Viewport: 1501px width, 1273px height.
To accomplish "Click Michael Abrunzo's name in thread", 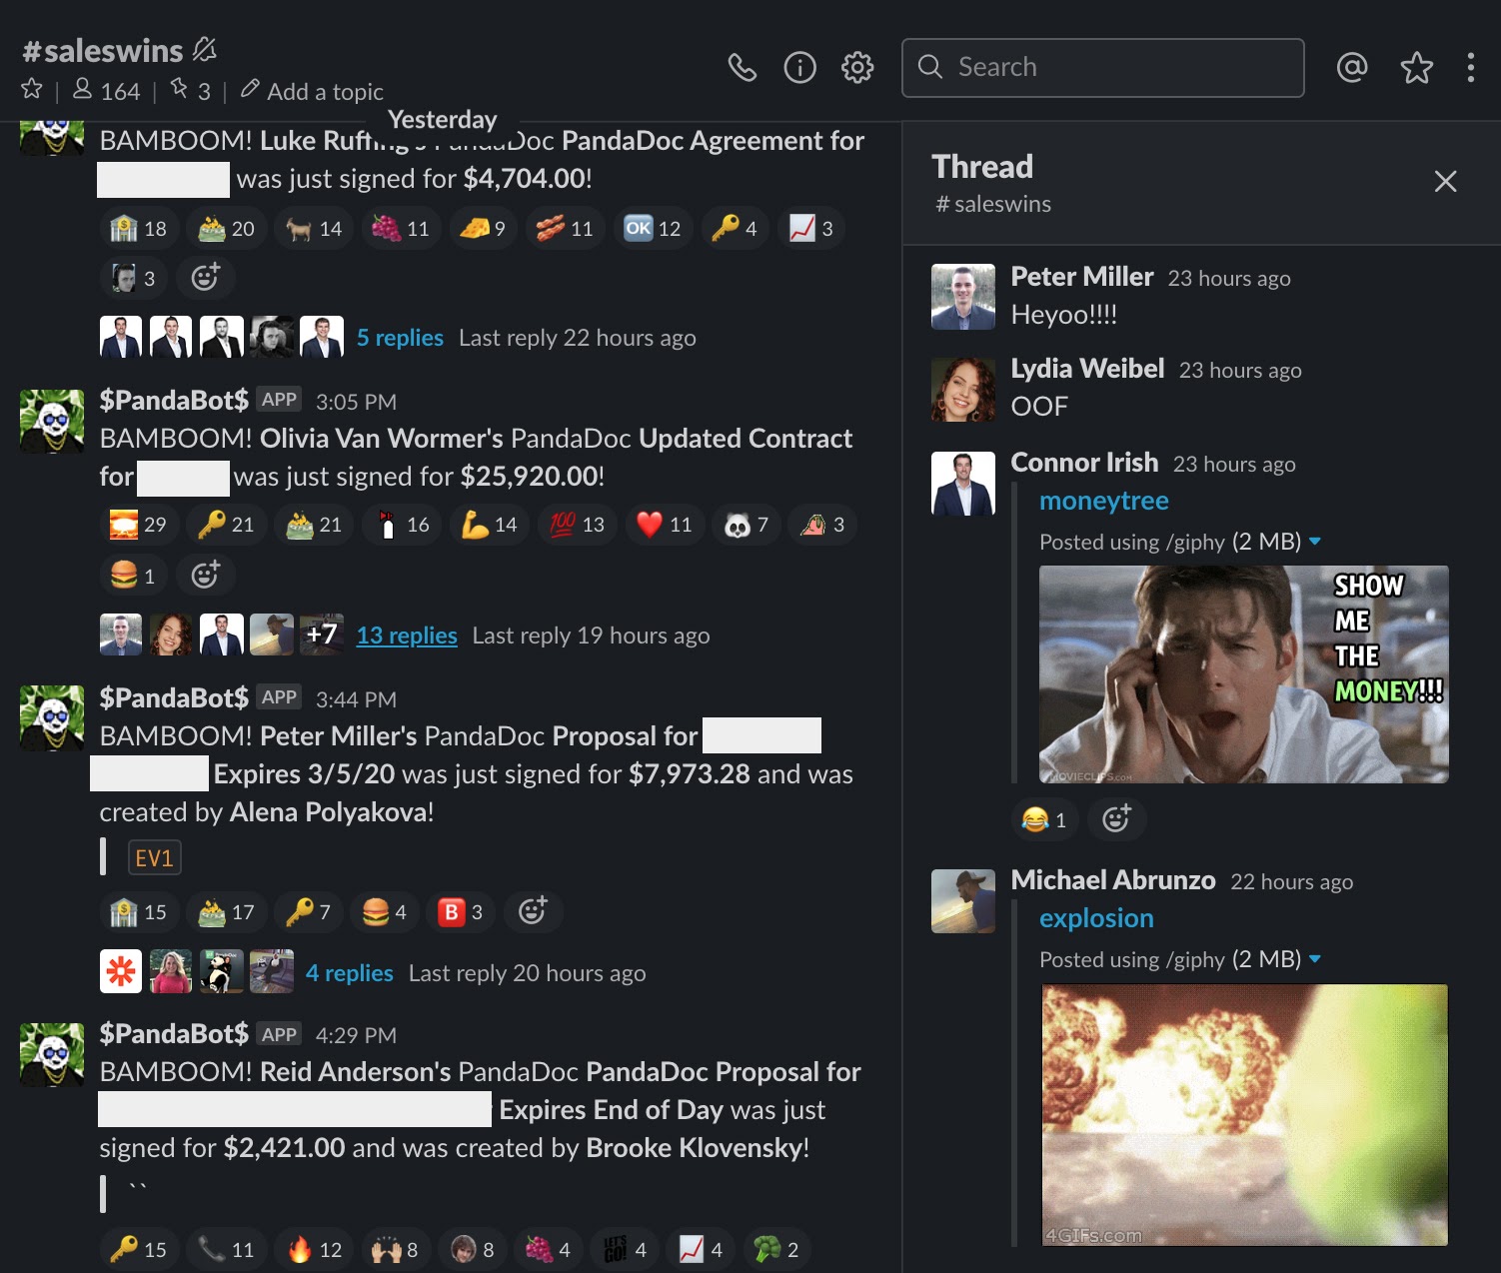I will tap(1113, 880).
